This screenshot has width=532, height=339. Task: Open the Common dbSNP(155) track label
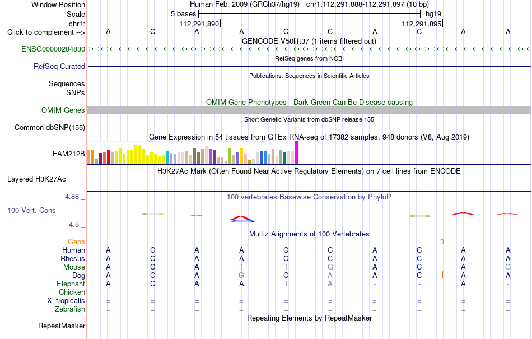coord(50,127)
